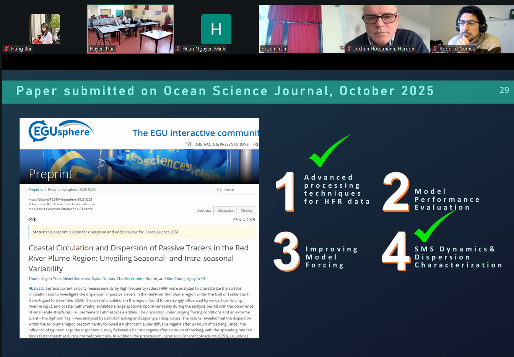The width and height of the screenshot is (514, 357).
Task: Click the home icon in EGU navigation
Action: tap(189, 144)
